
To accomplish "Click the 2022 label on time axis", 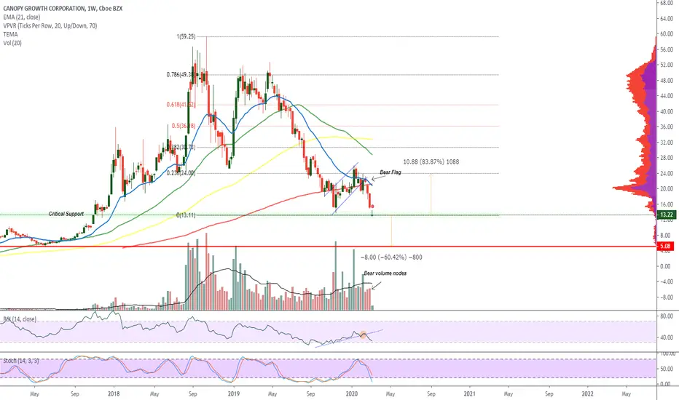I will pyautogui.click(x=588, y=394).
